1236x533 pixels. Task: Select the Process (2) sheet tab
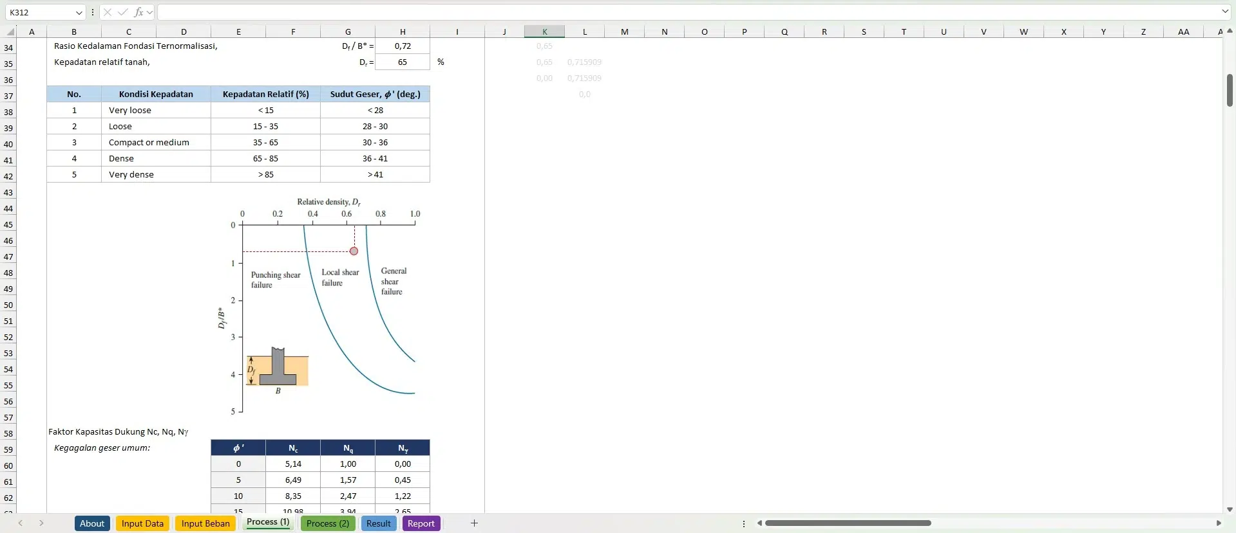(328, 523)
